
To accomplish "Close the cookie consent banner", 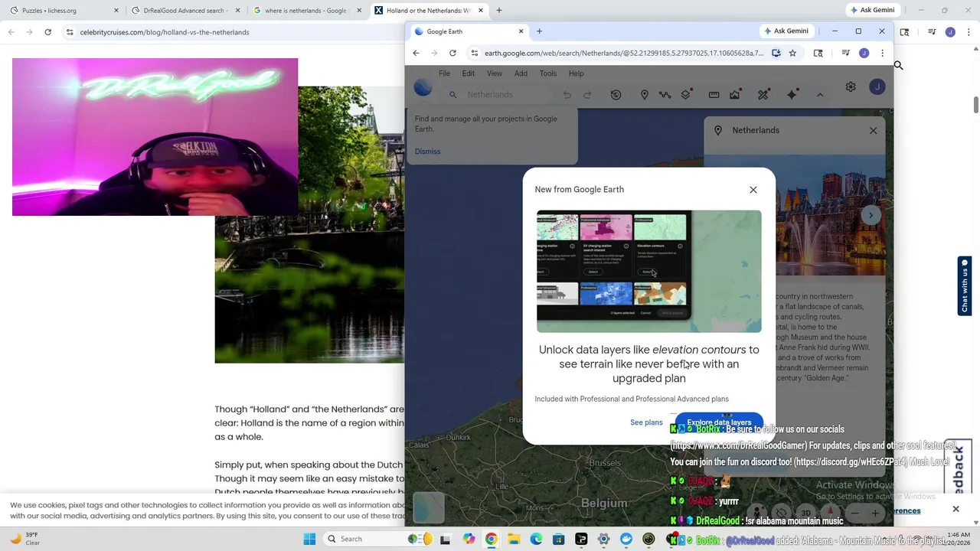I will pos(955,509).
